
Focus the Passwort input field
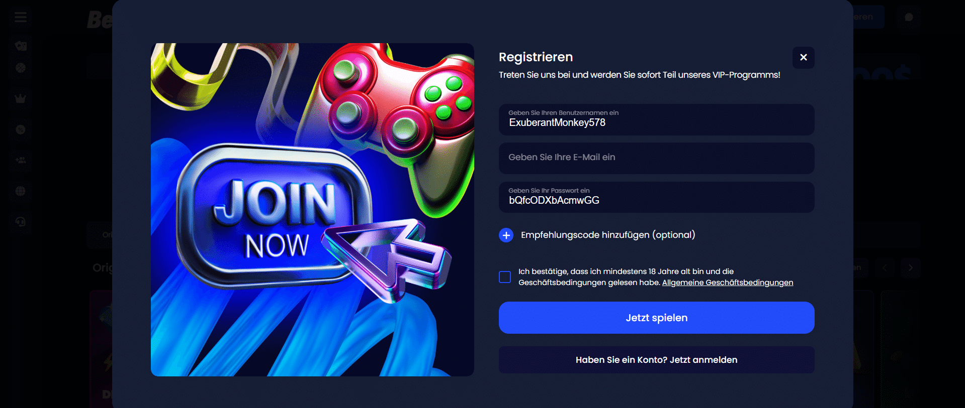[x=656, y=197]
